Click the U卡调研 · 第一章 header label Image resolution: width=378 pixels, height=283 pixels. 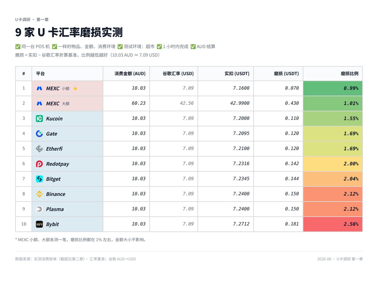pyautogui.click(x=32, y=19)
